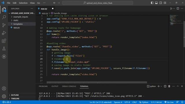Open the Testing flask icon view
This screenshot has width=185, height=104.
(x=4, y=49)
